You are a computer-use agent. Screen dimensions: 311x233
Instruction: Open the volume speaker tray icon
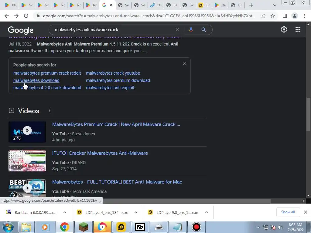pos(280,227)
